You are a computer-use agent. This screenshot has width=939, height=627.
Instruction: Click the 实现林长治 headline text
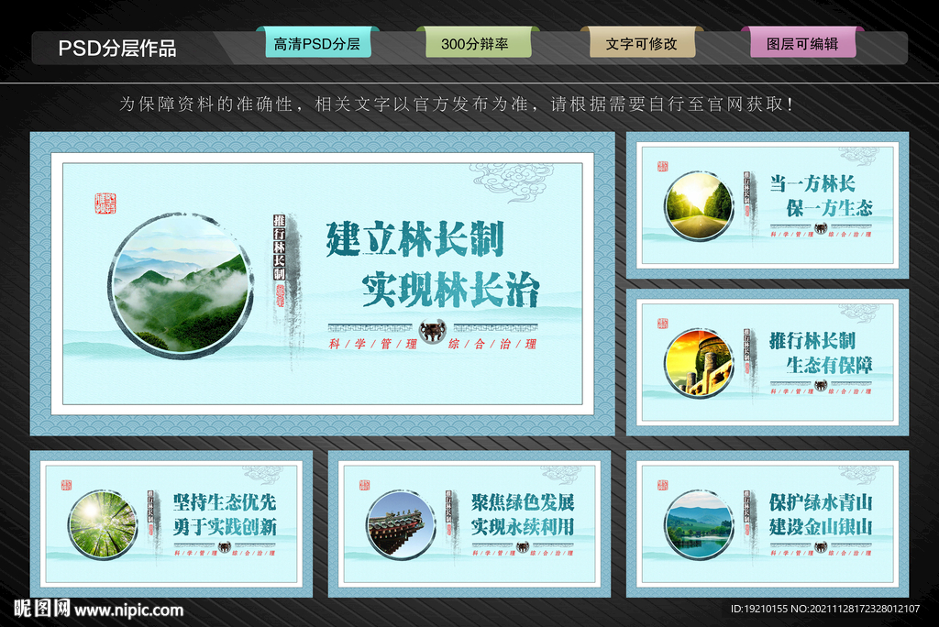[450, 290]
